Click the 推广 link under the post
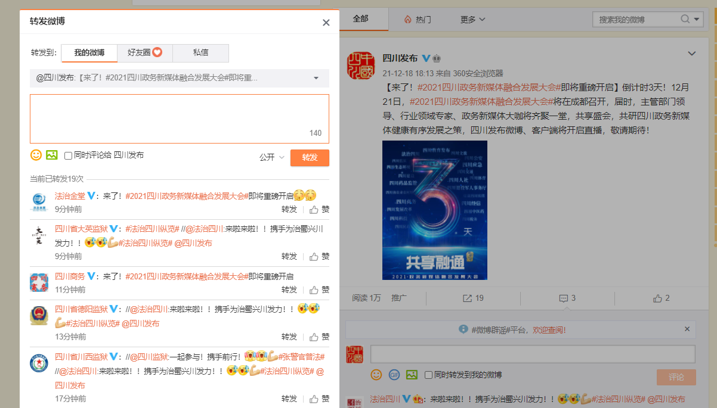Screen dimensions: 717x408 [399, 298]
